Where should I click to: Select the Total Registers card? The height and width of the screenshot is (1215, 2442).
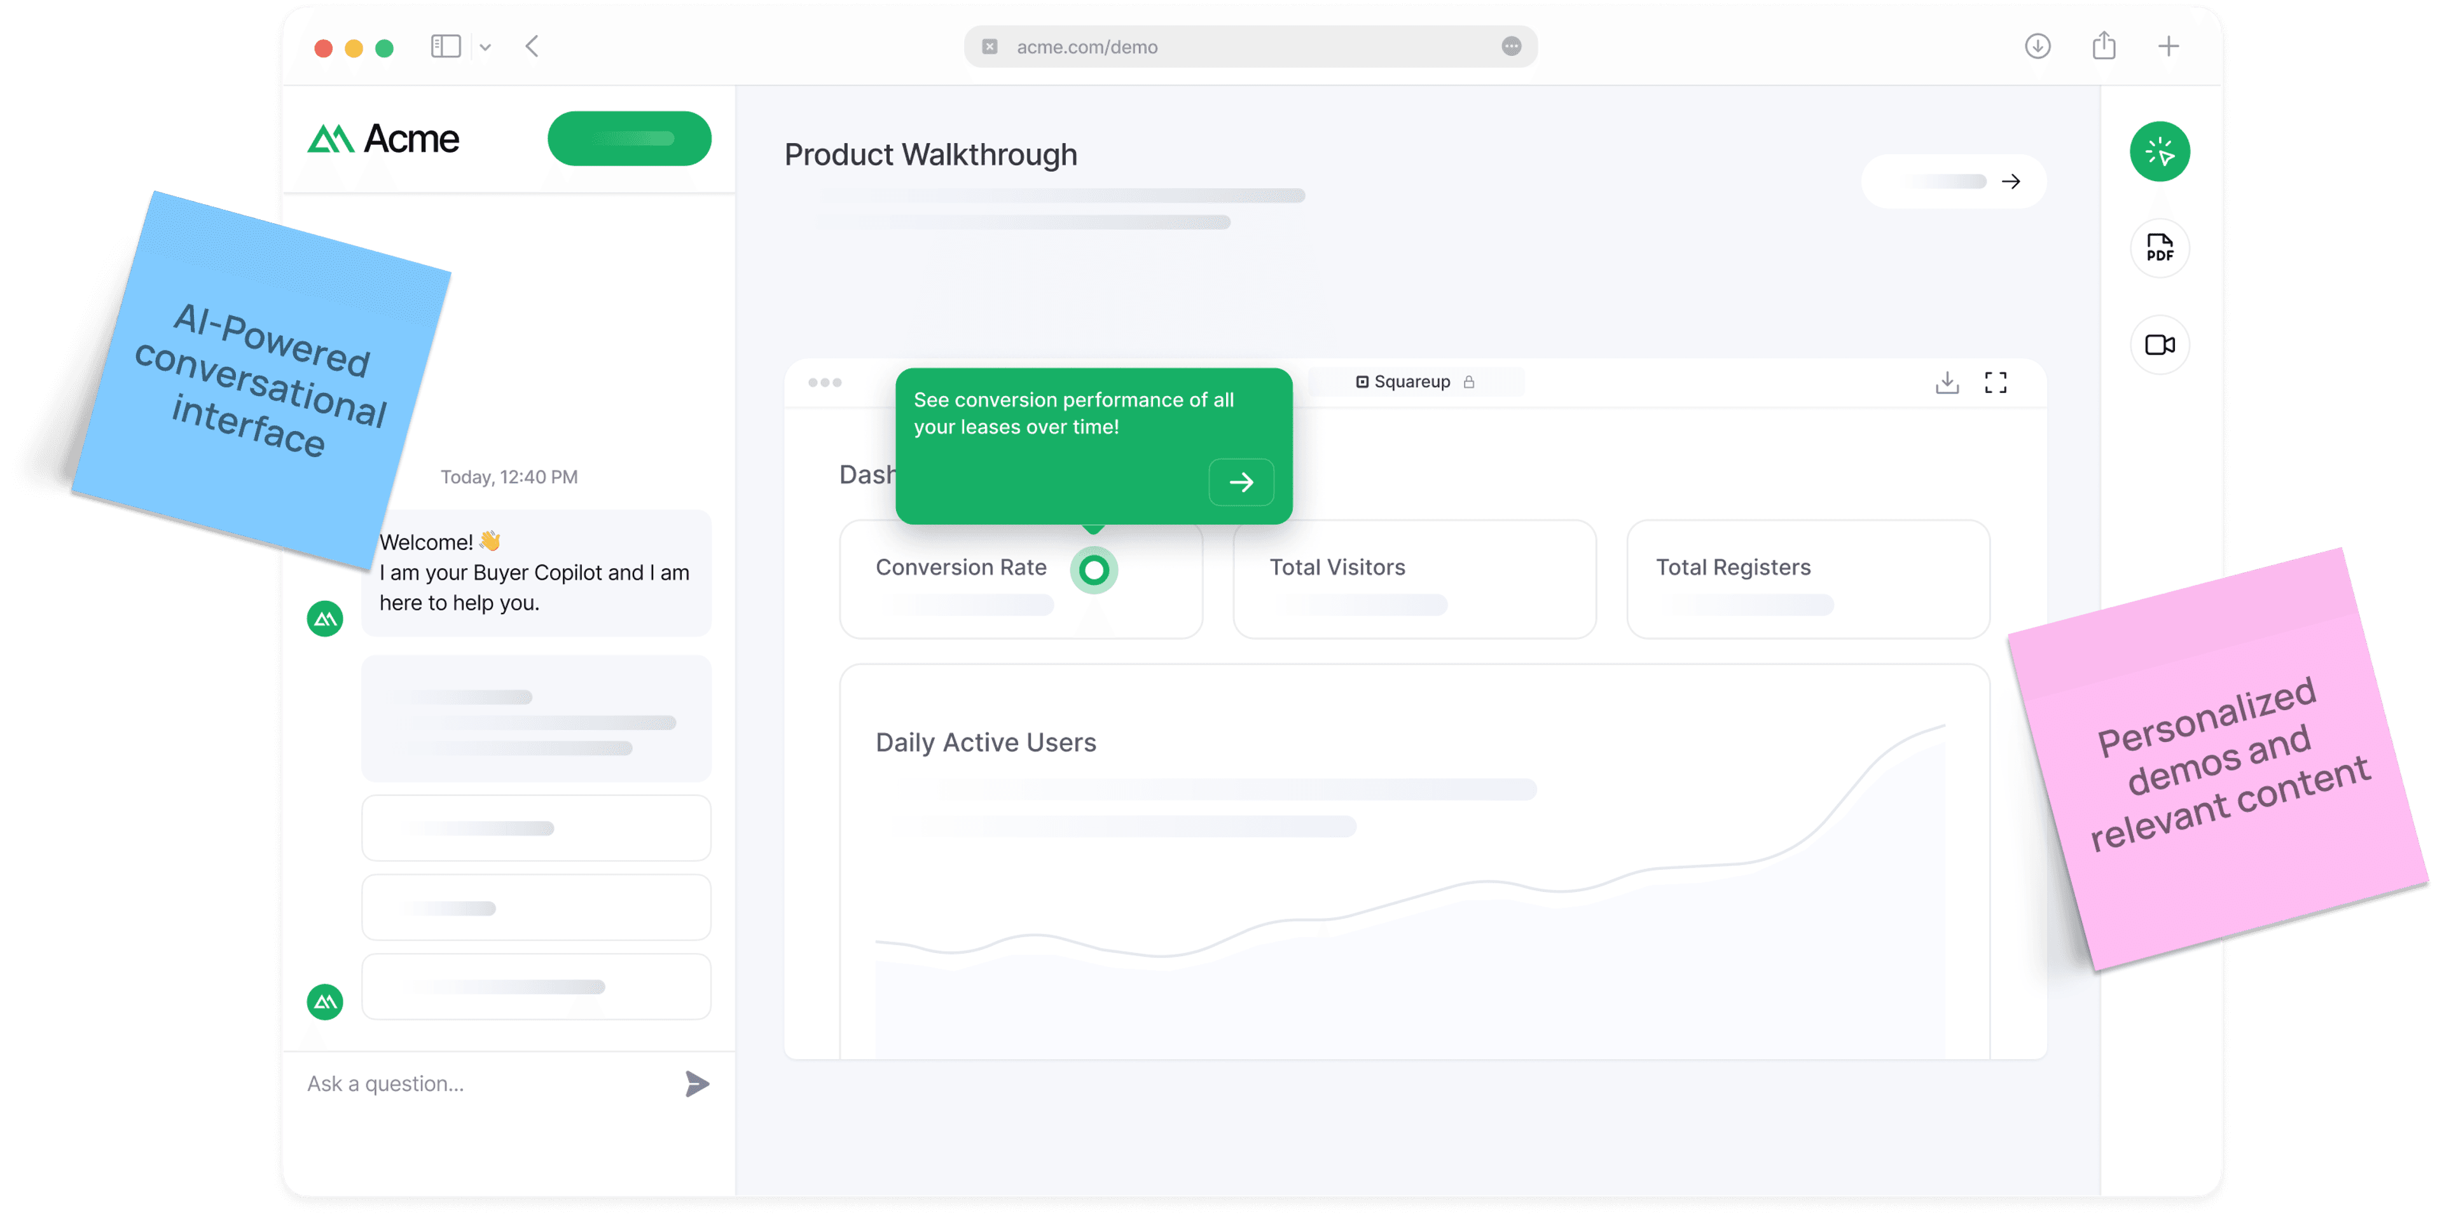point(1808,579)
